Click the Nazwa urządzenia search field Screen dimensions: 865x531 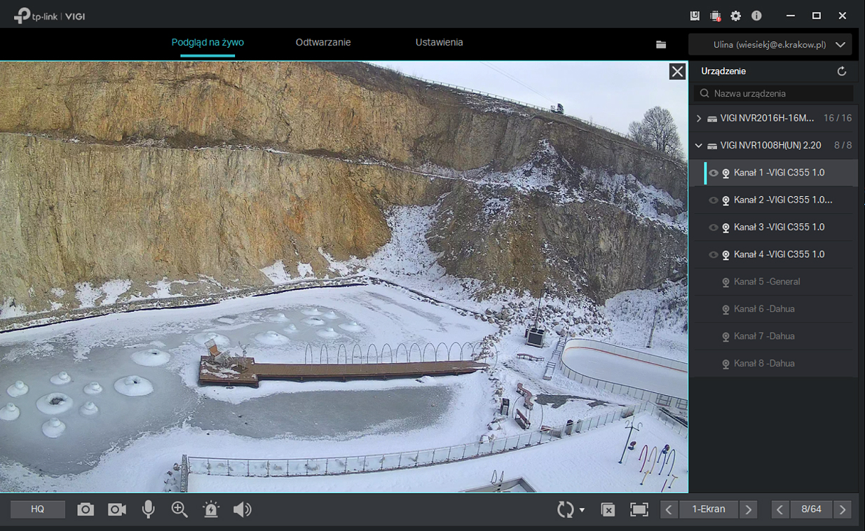[x=778, y=93]
